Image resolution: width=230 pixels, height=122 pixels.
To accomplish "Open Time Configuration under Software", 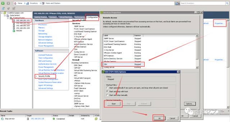I will pos(46,58).
